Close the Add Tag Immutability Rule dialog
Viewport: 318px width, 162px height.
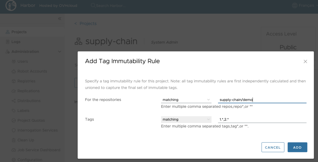[x=305, y=61]
